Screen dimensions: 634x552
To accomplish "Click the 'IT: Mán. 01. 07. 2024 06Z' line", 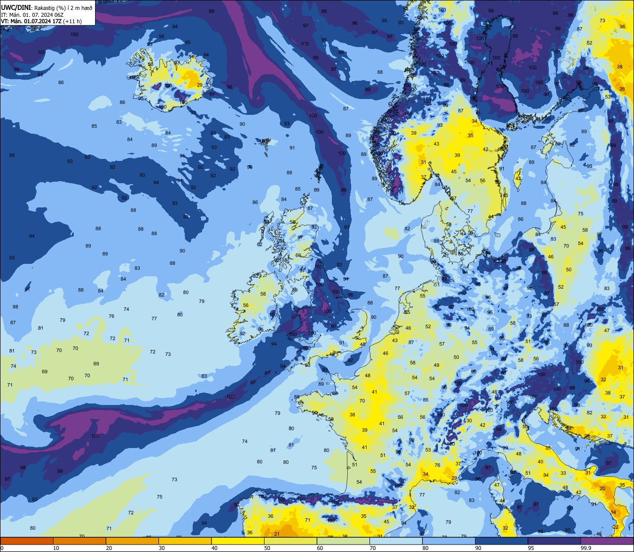I will [33, 14].
